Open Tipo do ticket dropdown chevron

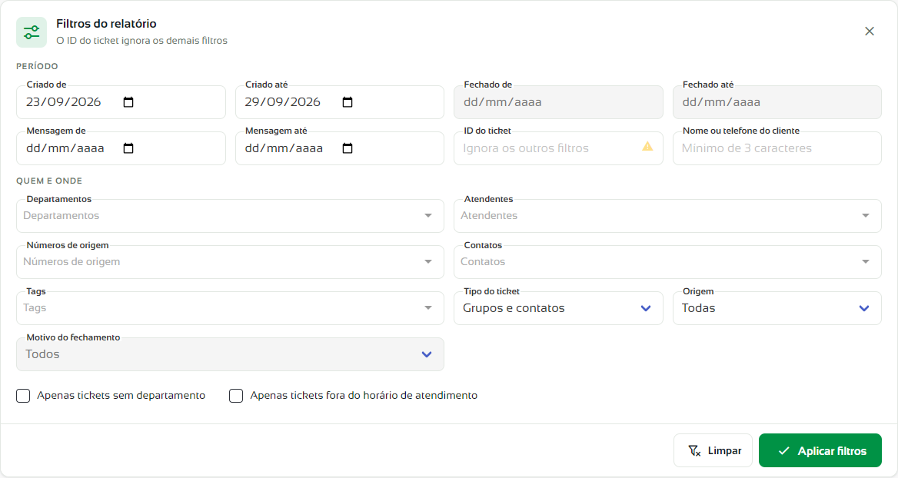[646, 309]
